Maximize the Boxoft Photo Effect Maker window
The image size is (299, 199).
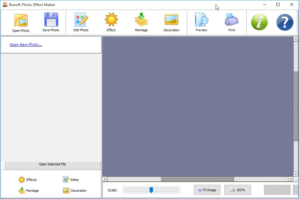coord(278,5)
